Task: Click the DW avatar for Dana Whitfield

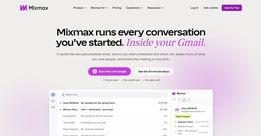Action: click(x=177, y=110)
